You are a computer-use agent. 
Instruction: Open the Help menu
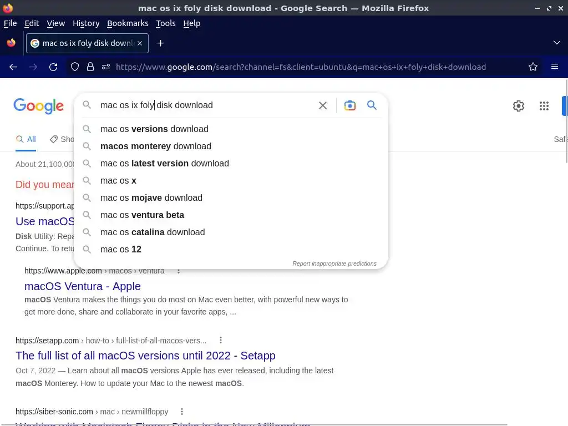[191, 23]
